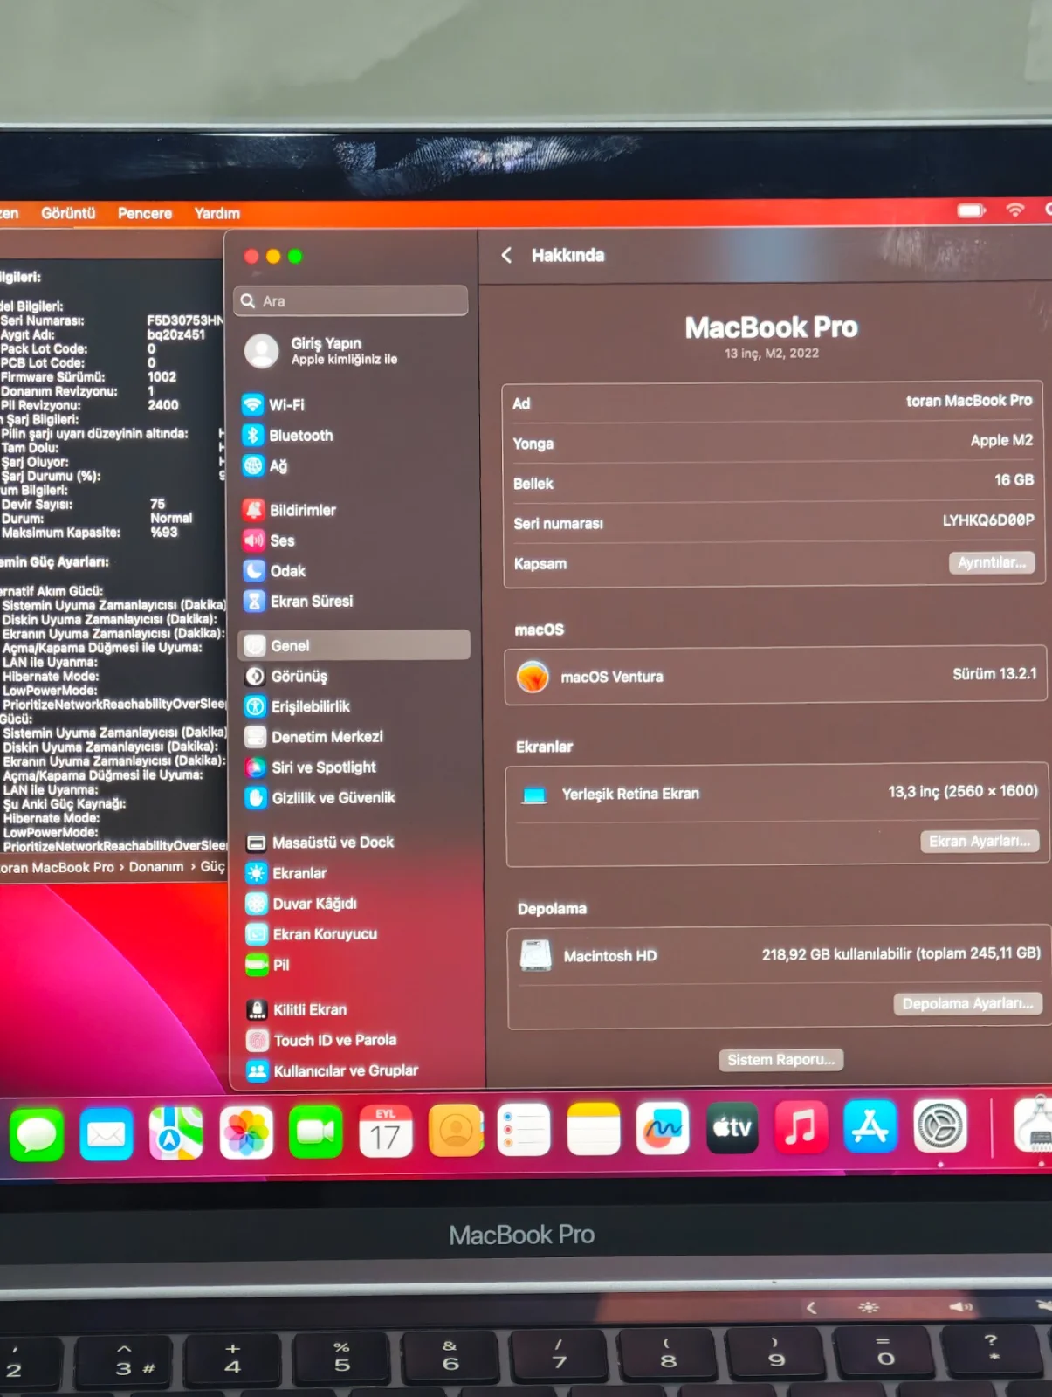Launch Apple TV from the Dock
Viewport: 1052px width, 1397px height.
(x=732, y=1127)
